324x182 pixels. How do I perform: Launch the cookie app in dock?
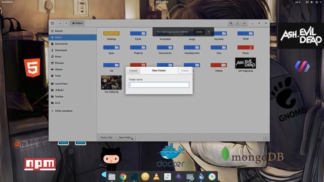(x=145, y=176)
